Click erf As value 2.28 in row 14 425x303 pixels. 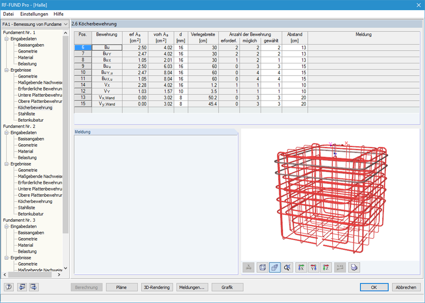click(x=135, y=85)
